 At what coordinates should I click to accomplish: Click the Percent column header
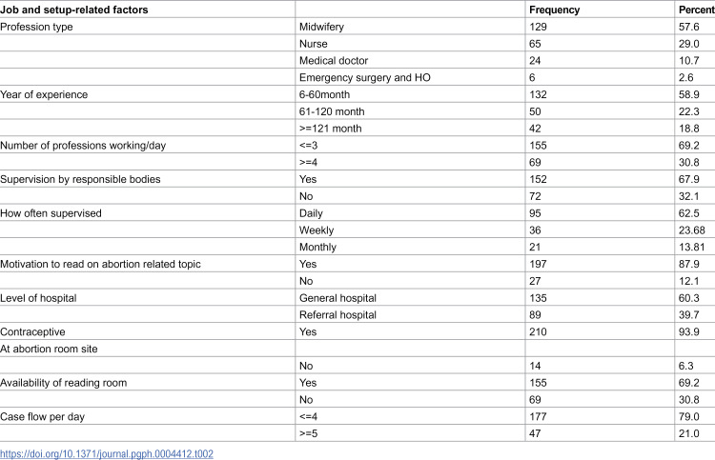[696, 10]
